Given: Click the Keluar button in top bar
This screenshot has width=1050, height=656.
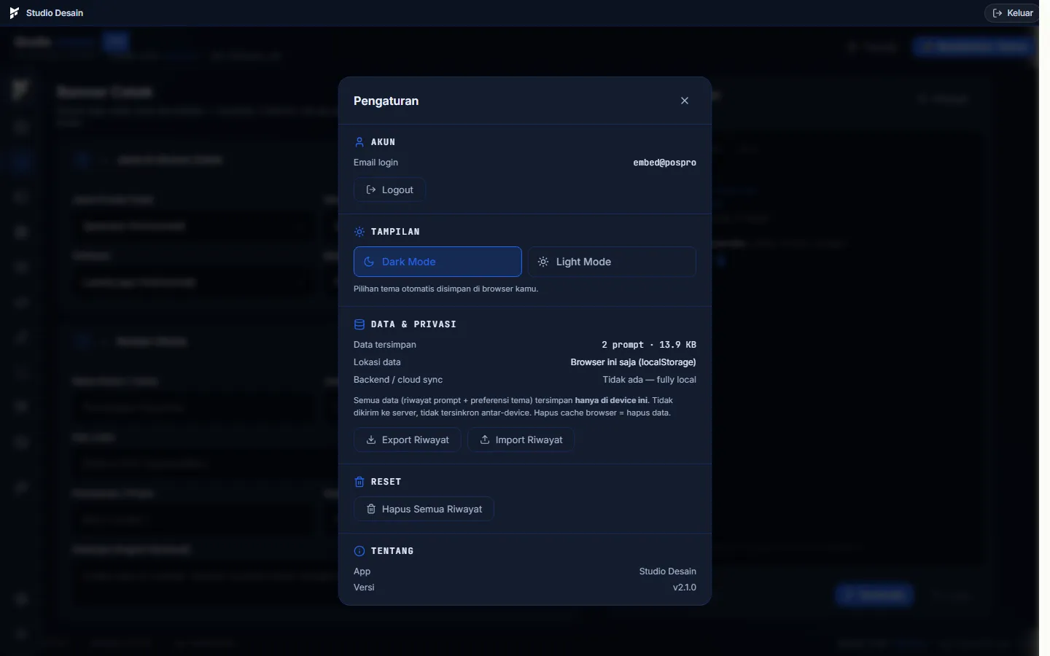Looking at the screenshot, I should pyautogui.click(x=1012, y=13).
